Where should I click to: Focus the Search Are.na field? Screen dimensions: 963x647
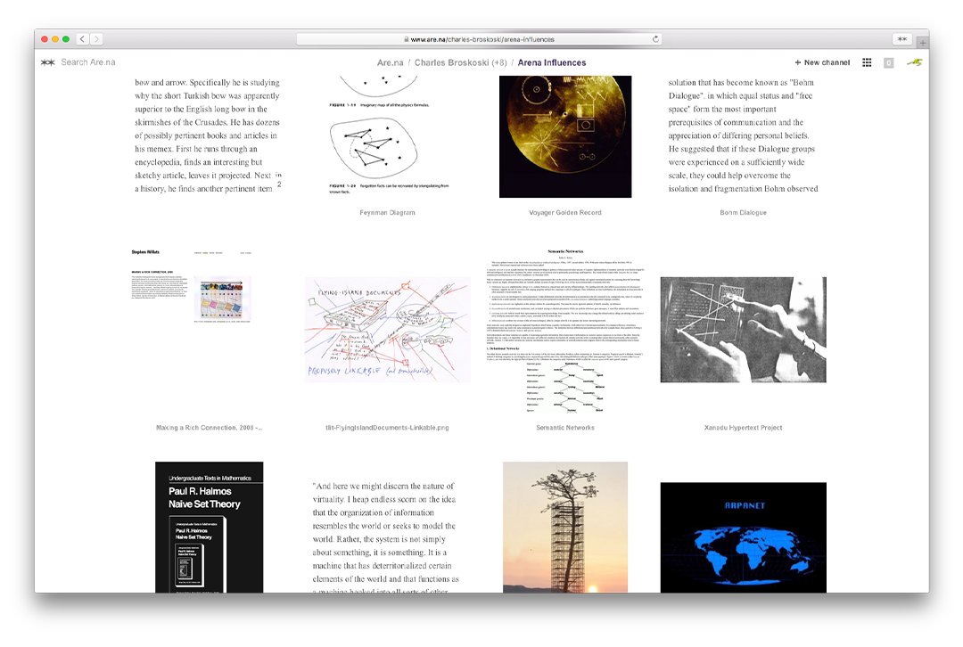pos(87,62)
